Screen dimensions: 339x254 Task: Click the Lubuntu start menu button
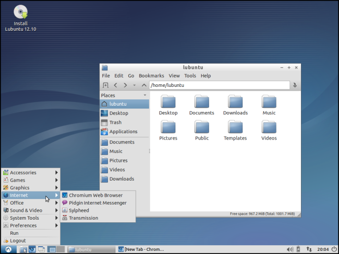click(x=8, y=249)
